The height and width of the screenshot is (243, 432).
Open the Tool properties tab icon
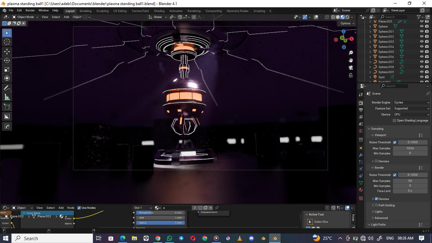coord(361,95)
